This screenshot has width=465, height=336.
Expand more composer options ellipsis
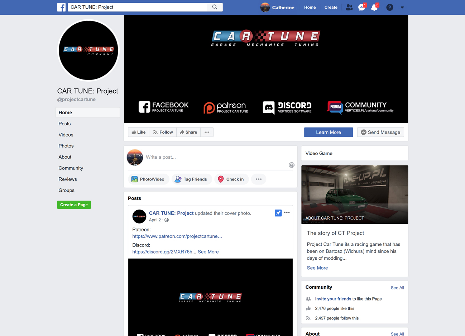click(259, 179)
